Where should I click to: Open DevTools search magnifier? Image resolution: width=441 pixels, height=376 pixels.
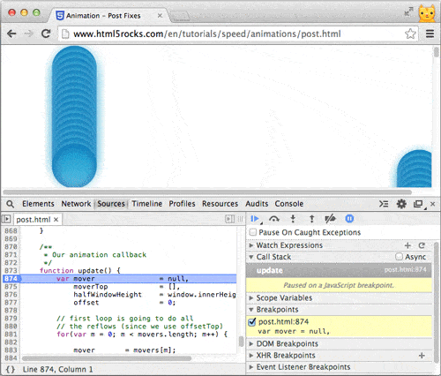pyautogui.click(x=10, y=204)
